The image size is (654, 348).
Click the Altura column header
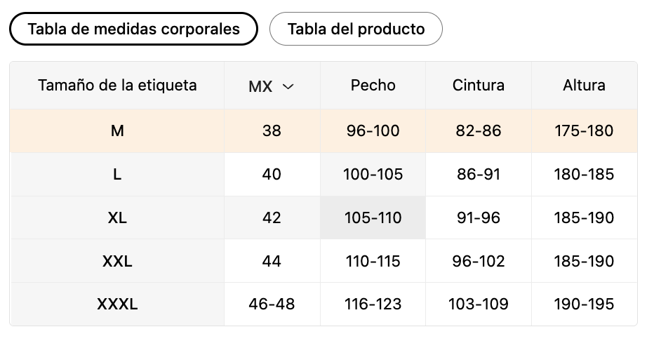584,86
